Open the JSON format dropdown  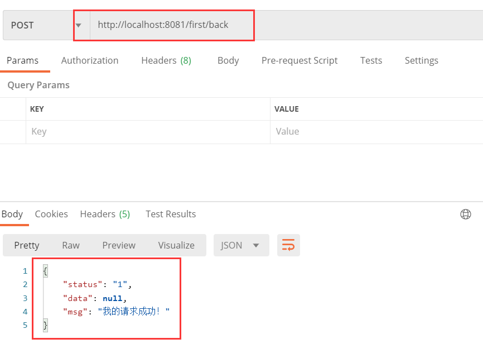[241, 245]
